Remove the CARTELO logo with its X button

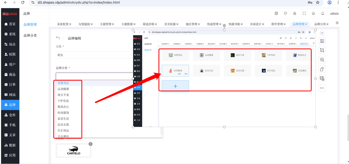click(x=91, y=144)
